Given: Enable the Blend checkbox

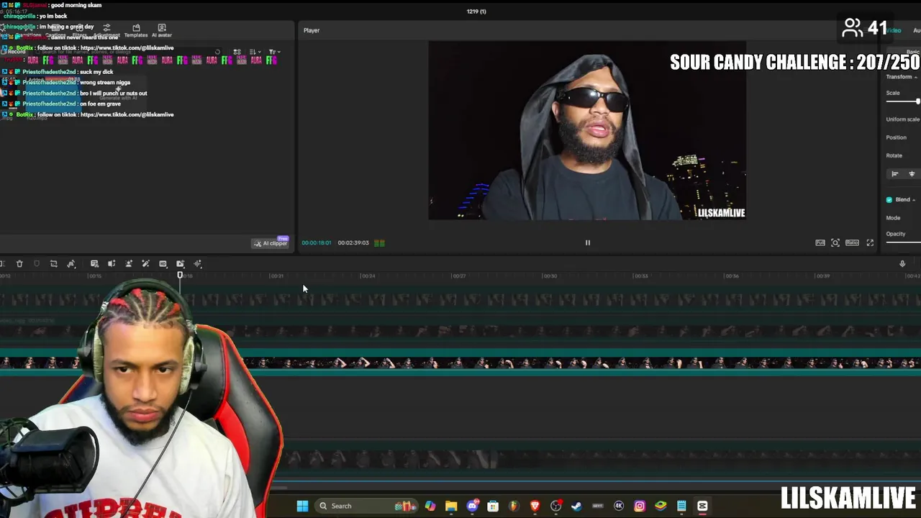Looking at the screenshot, I should click(x=889, y=200).
